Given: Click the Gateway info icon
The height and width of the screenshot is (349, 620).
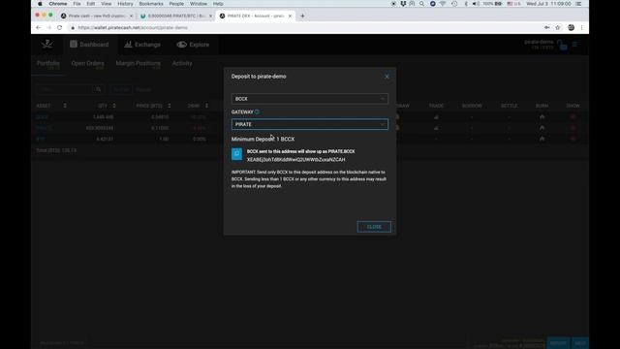Looking at the screenshot, I should pyautogui.click(x=257, y=112).
